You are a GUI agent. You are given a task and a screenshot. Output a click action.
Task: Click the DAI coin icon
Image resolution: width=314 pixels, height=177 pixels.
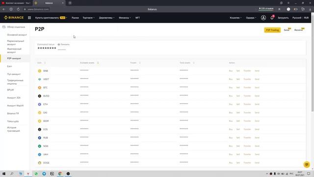pos(39,113)
